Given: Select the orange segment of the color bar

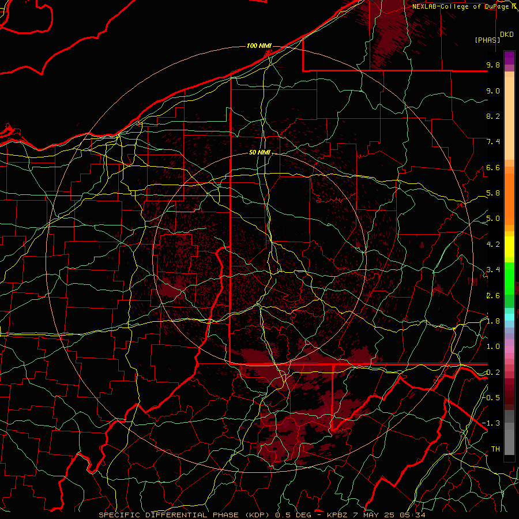Looking at the screenshot, I should coord(509,200).
